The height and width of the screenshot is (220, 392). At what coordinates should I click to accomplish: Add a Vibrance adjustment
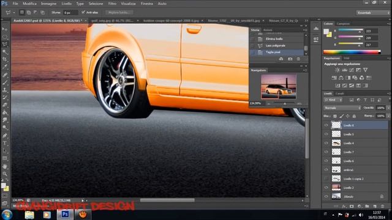point(366,70)
